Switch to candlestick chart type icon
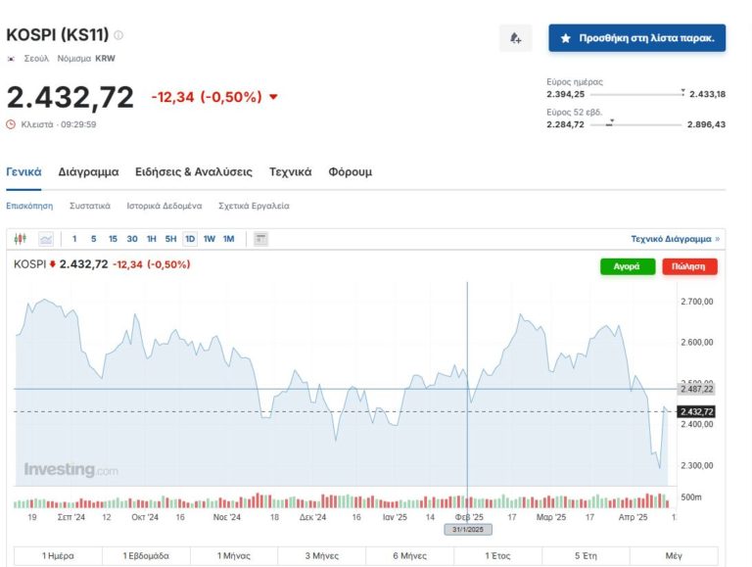 coord(22,238)
